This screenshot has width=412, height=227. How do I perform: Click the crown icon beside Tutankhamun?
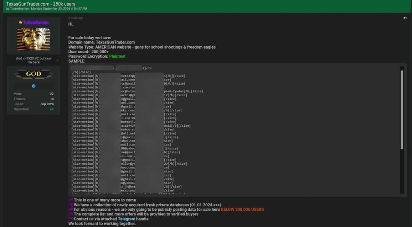pyautogui.click(x=21, y=22)
